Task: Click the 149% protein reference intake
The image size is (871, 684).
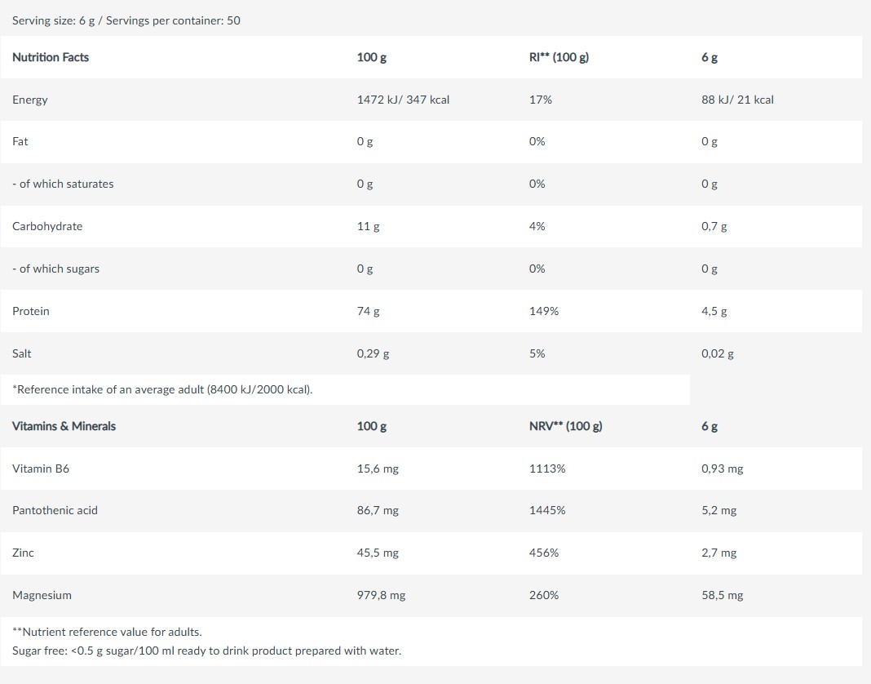Action: point(544,311)
